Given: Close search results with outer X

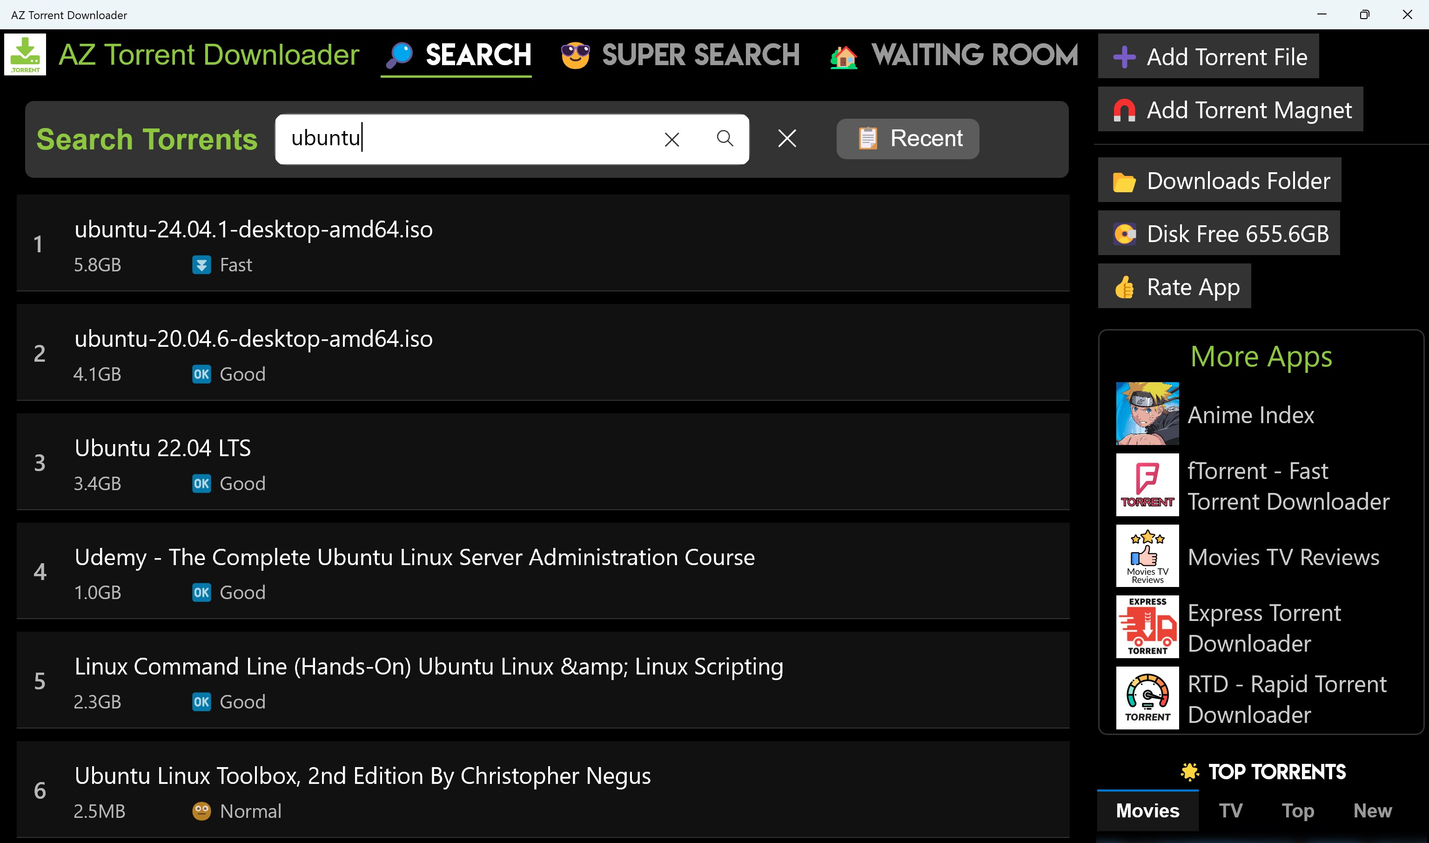Looking at the screenshot, I should click(x=787, y=138).
